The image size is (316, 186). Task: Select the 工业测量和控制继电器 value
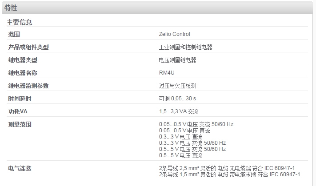coord(186,47)
